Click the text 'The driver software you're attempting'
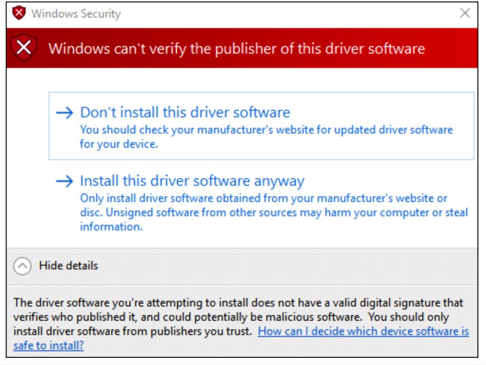486x365 pixels. (x=109, y=303)
